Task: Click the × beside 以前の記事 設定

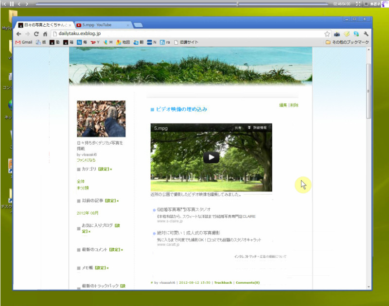Action: (x=118, y=201)
